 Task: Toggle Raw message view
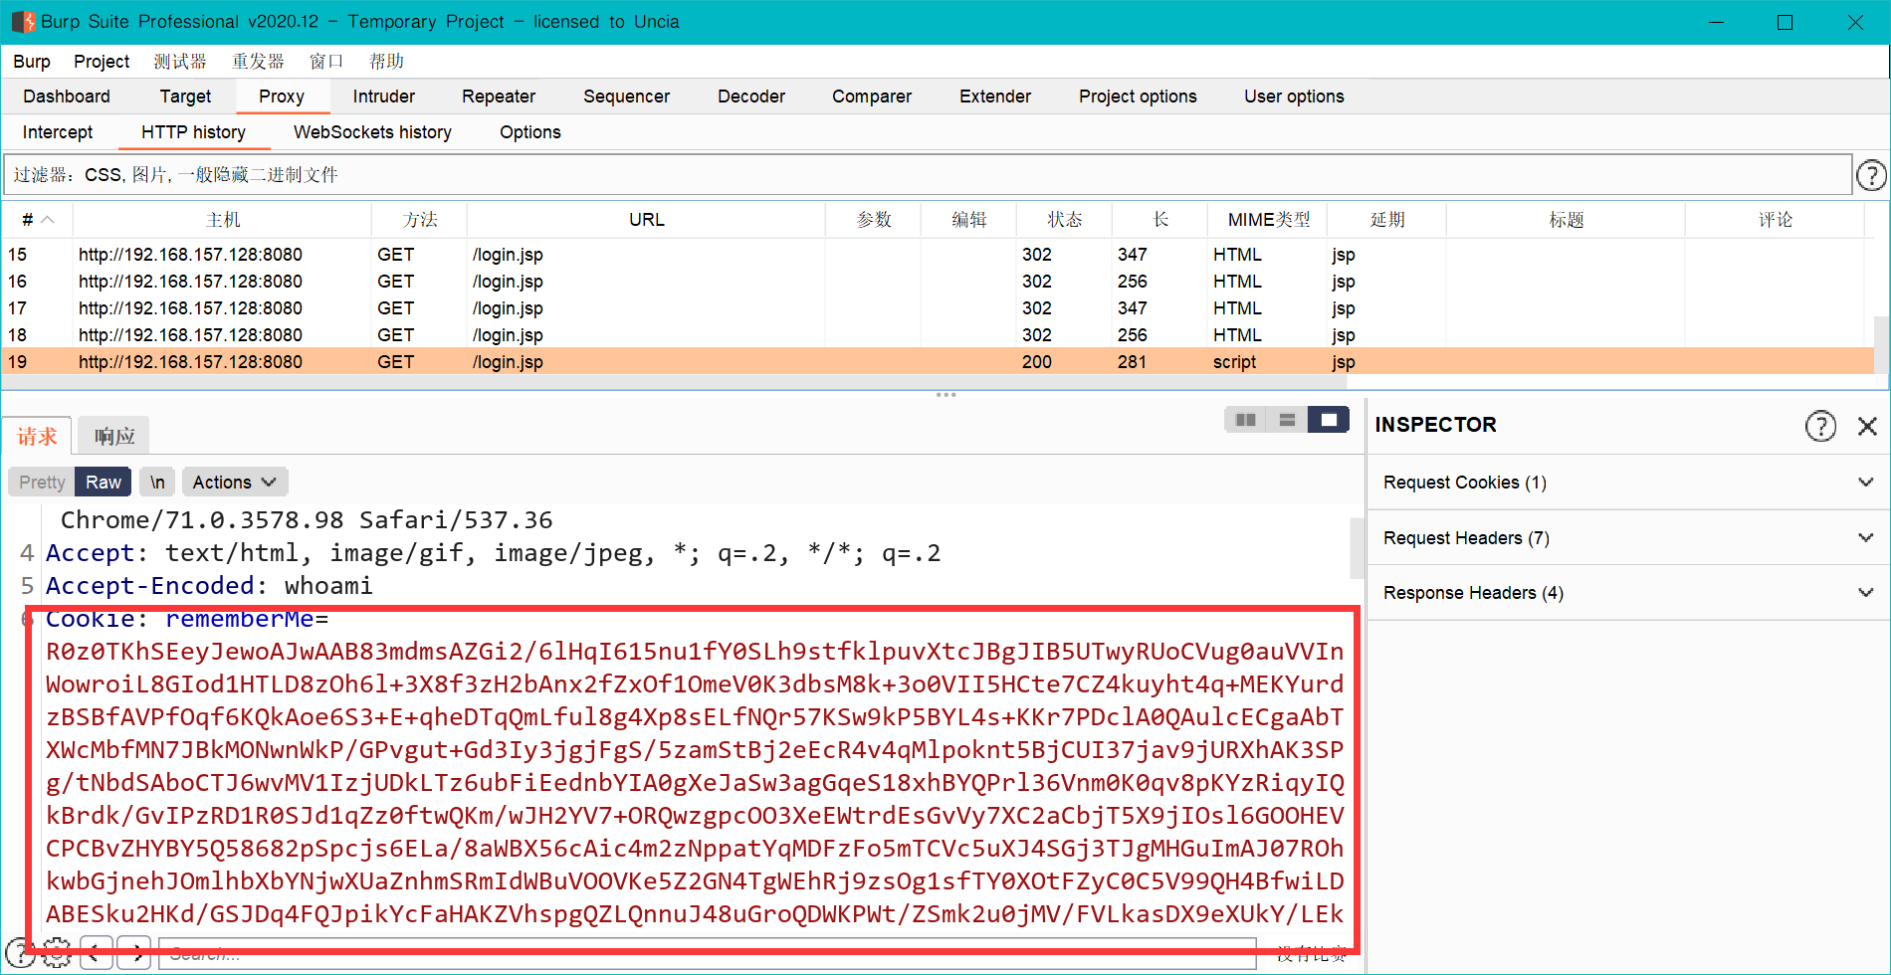coord(104,482)
